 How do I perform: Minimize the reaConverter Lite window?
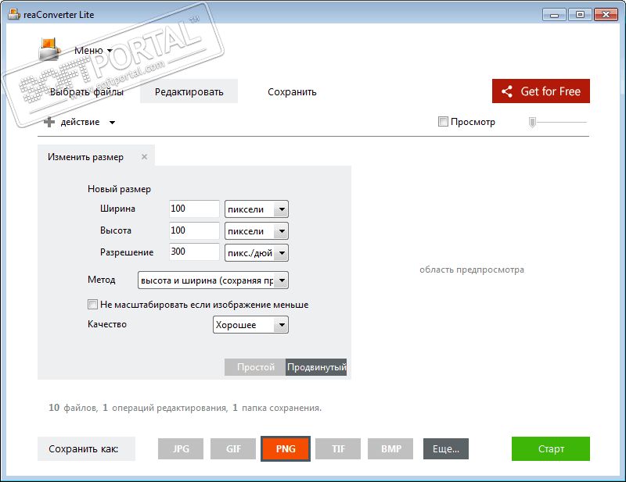click(x=554, y=15)
